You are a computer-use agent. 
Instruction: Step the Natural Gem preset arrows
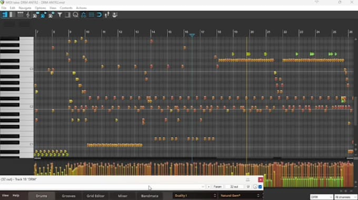pyautogui.click(x=258, y=195)
